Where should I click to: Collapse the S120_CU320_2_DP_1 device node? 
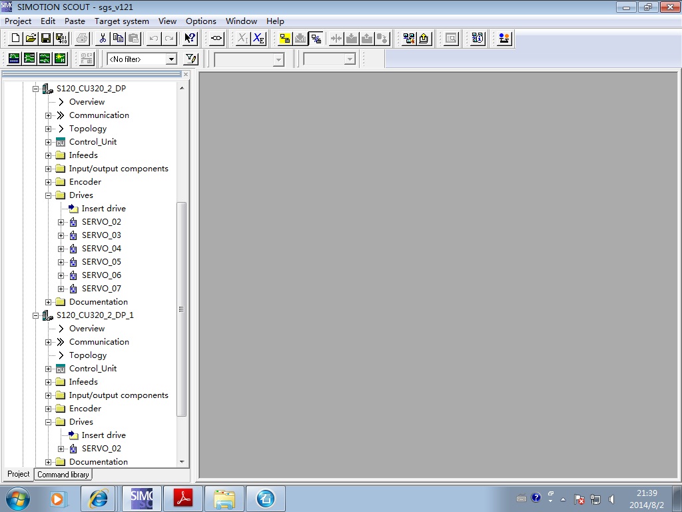(x=36, y=315)
